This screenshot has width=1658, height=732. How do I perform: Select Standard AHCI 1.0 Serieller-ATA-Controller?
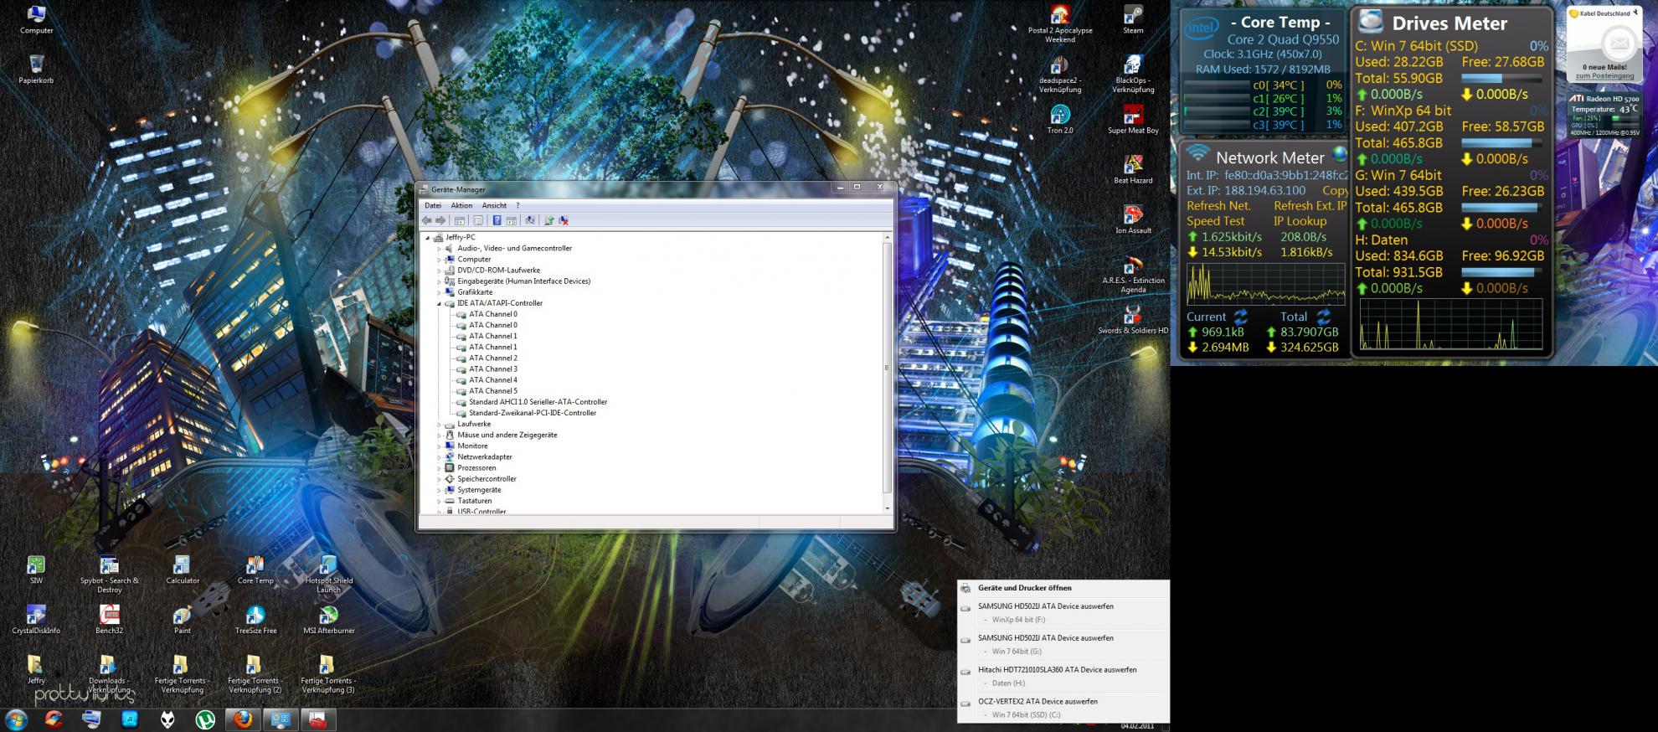[538, 402]
